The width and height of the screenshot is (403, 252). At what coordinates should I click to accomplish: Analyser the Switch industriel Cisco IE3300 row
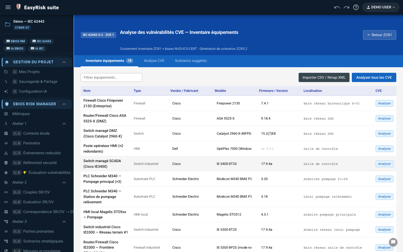[385, 230]
